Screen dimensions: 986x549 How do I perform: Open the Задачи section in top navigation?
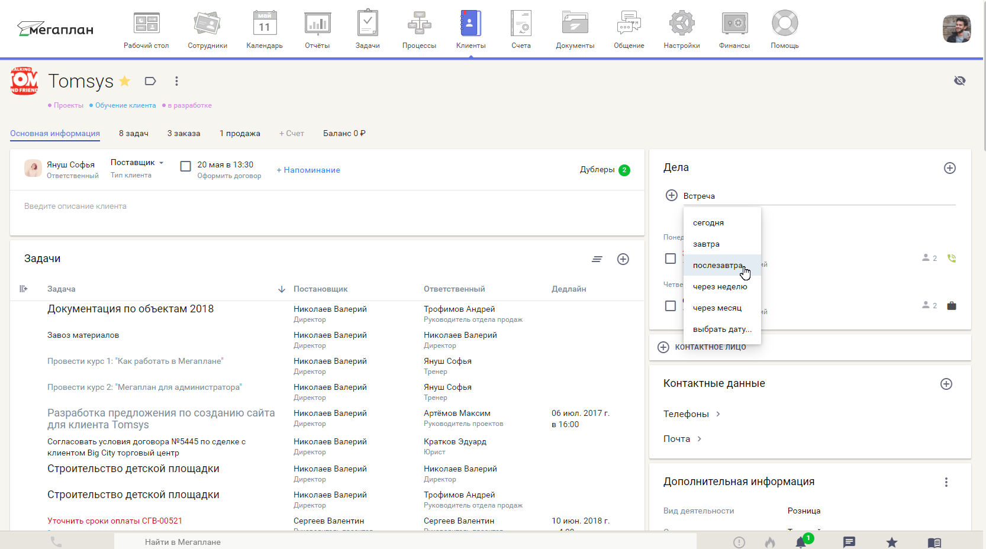click(368, 30)
